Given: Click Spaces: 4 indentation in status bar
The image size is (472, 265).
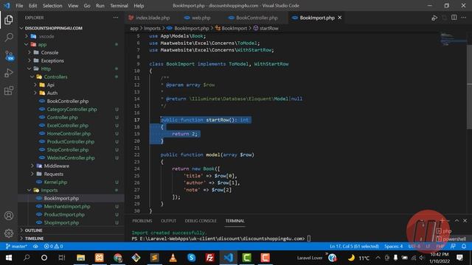Looking at the screenshot, I should [x=393, y=247].
